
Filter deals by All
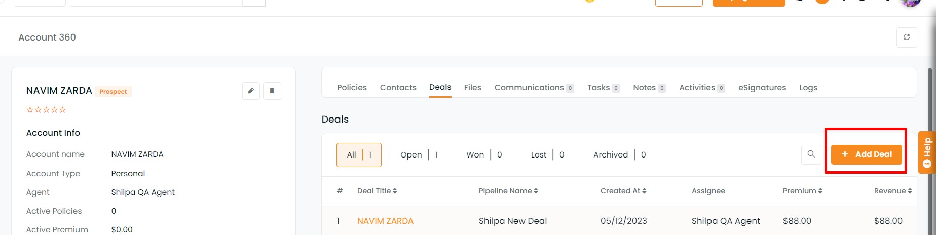pyautogui.click(x=359, y=155)
